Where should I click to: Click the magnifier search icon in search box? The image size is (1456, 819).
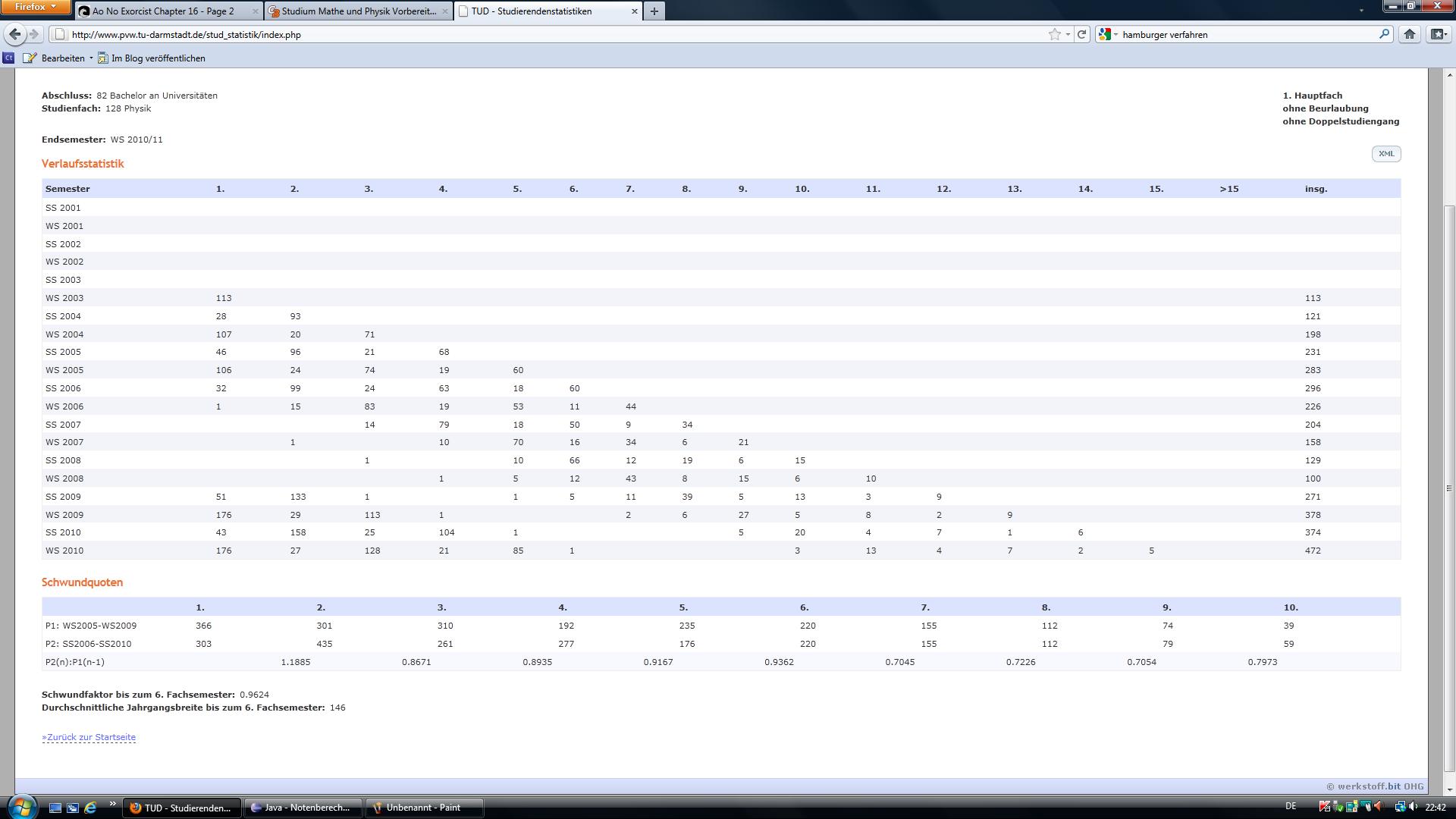[1384, 34]
